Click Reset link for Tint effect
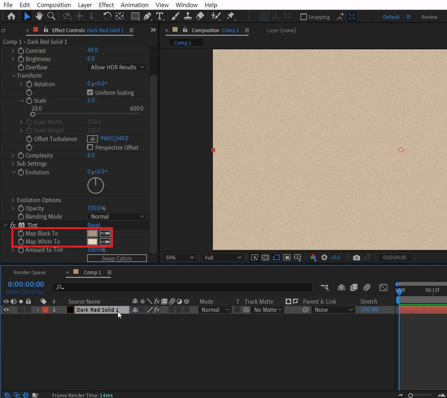Screen dimensions: 447x398 pos(94,225)
